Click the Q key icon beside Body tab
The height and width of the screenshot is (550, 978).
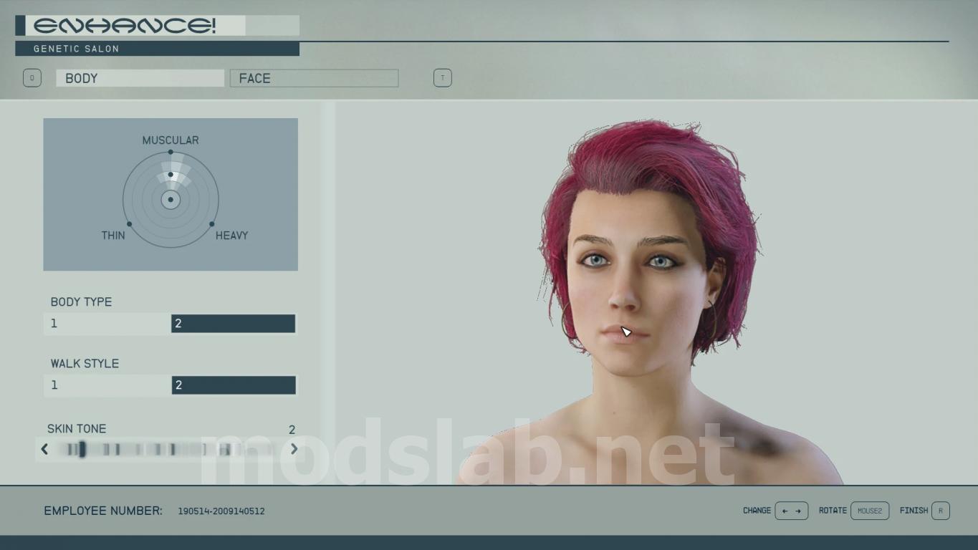pyautogui.click(x=32, y=78)
